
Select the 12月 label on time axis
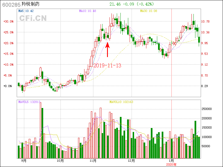[x=131, y=161]
